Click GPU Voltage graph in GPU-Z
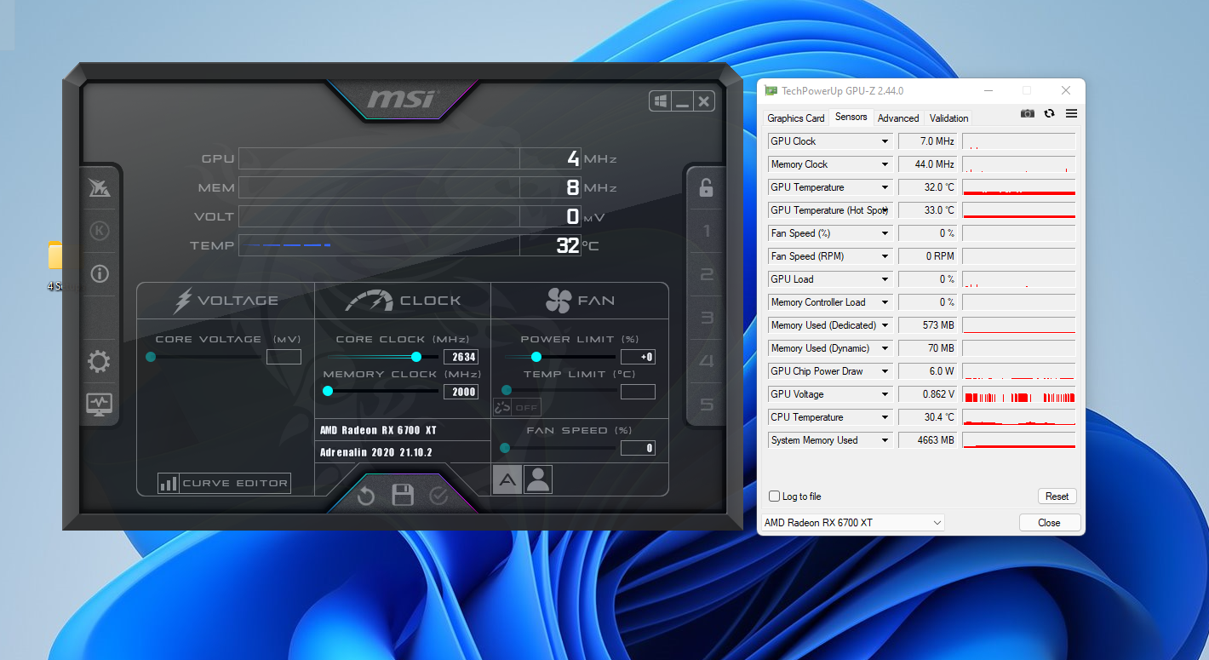 [x=1018, y=394]
